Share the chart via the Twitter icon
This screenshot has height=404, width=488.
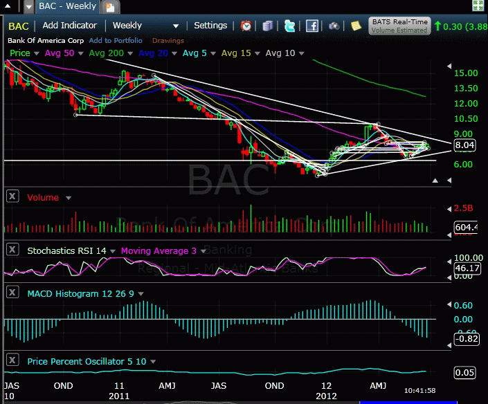tap(290, 26)
